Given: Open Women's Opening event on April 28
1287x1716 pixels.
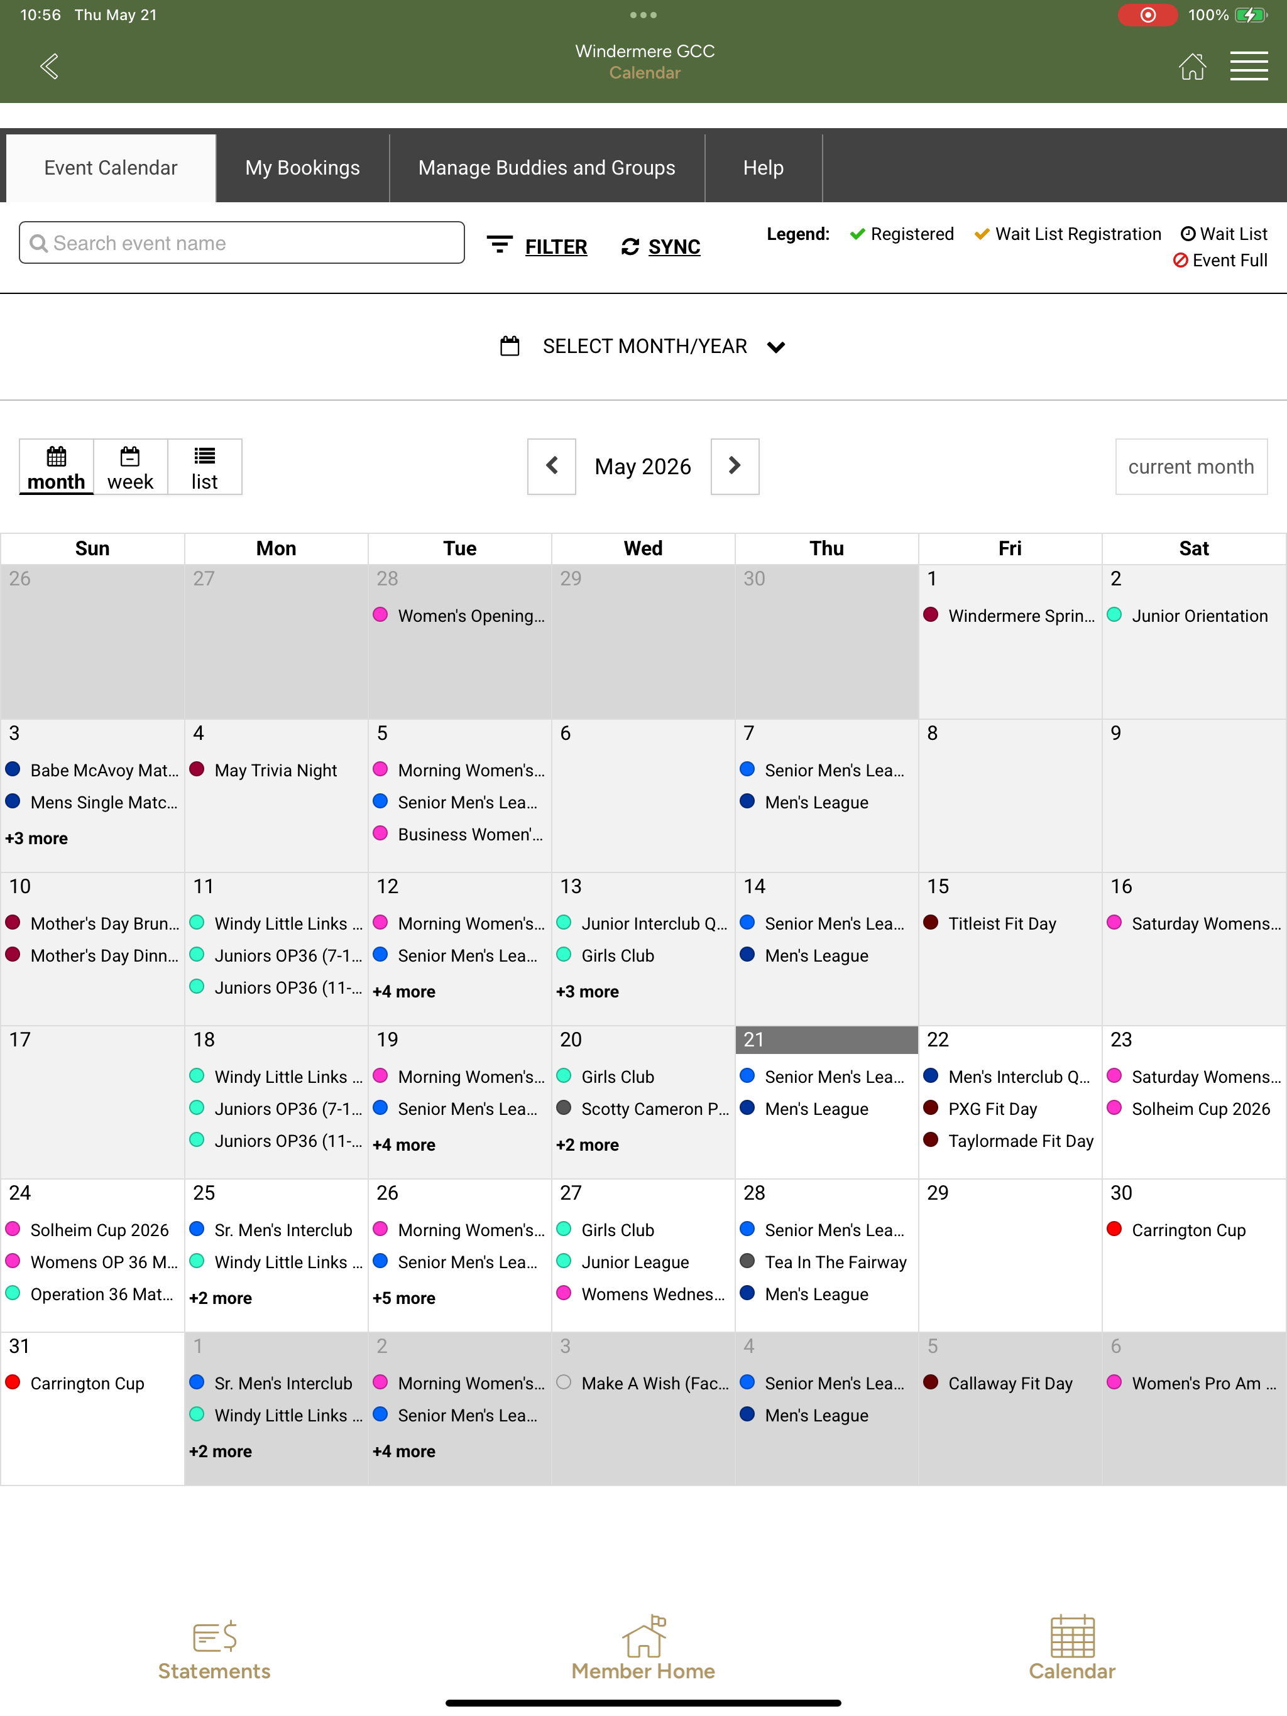Looking at the screenshot, I should click(459, 616).
